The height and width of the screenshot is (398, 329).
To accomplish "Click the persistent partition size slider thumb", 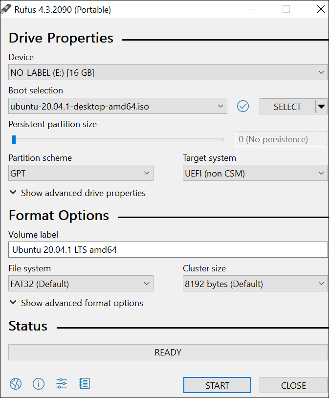I will click(x=14, y=140).
